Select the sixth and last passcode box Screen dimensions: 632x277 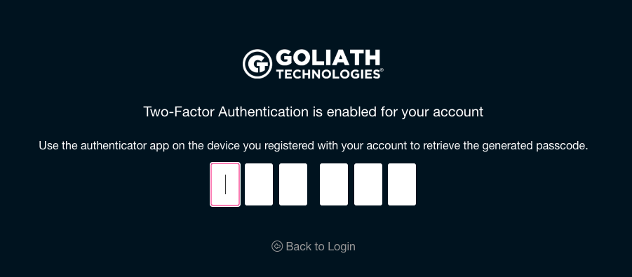[x=402, y=184]
